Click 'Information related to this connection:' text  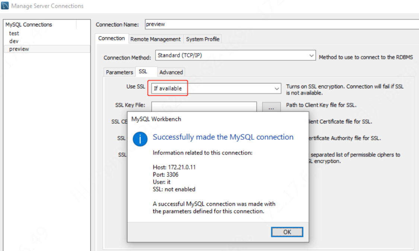(203, 153)
